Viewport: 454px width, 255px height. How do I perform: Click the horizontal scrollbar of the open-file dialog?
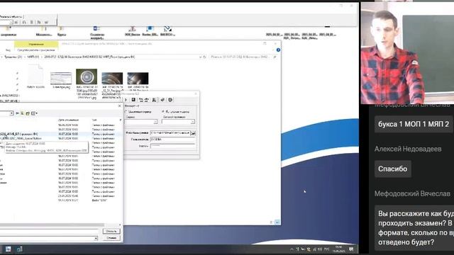pos(52,225)
